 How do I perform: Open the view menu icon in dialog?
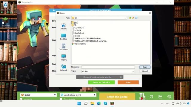[137, 18]
